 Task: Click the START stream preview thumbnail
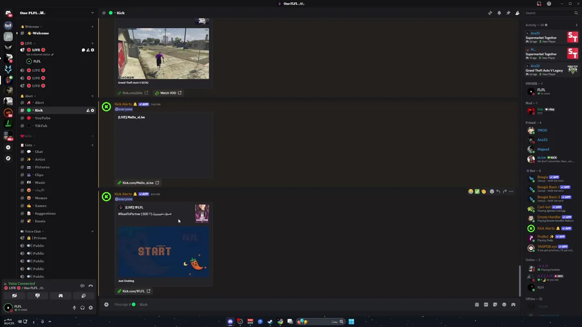click(164, 252)
